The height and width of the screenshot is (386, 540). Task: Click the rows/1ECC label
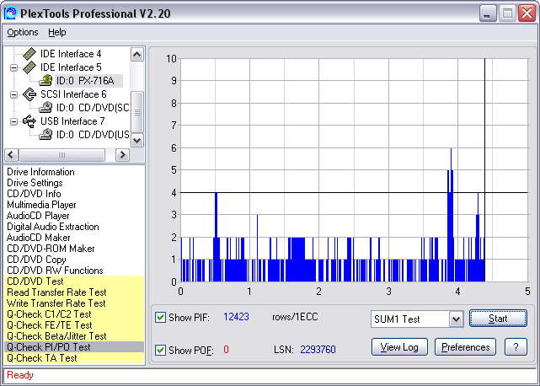295,317
